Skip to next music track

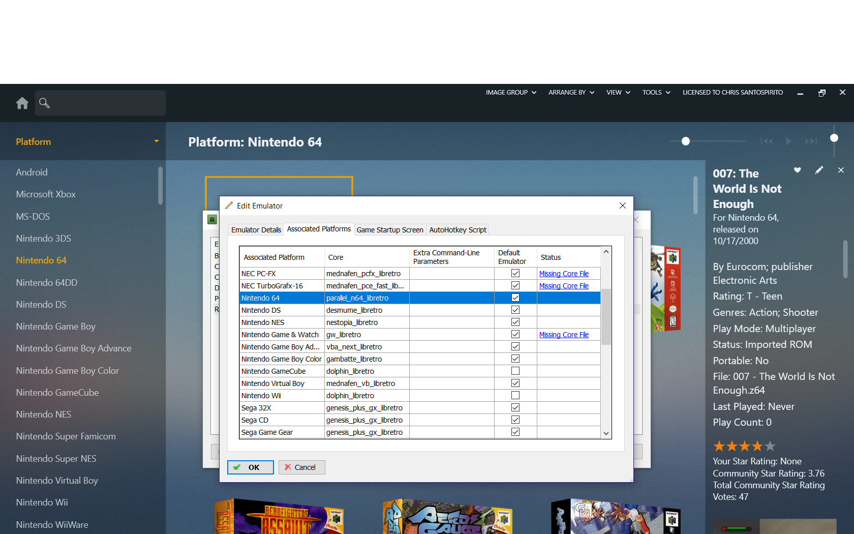[811, 141]
